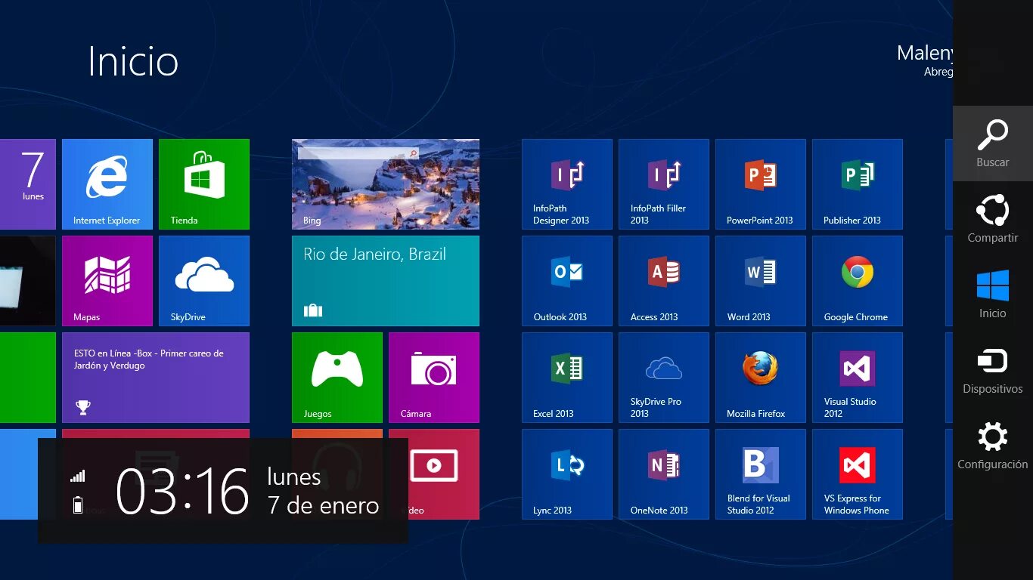Open the Internet Explorer tile
This screenshot has width=1033, height=580.
(107, 184)
